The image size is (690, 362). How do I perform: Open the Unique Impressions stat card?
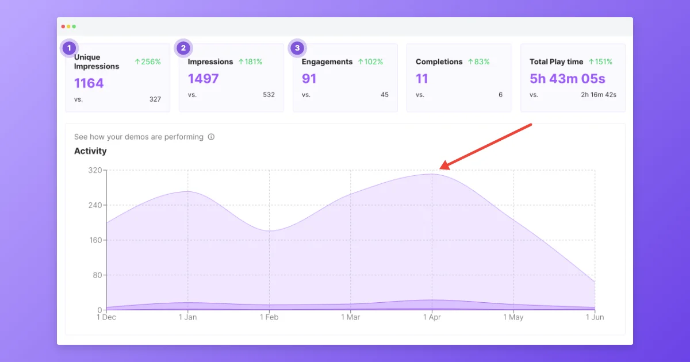click(x=117, y=78)
